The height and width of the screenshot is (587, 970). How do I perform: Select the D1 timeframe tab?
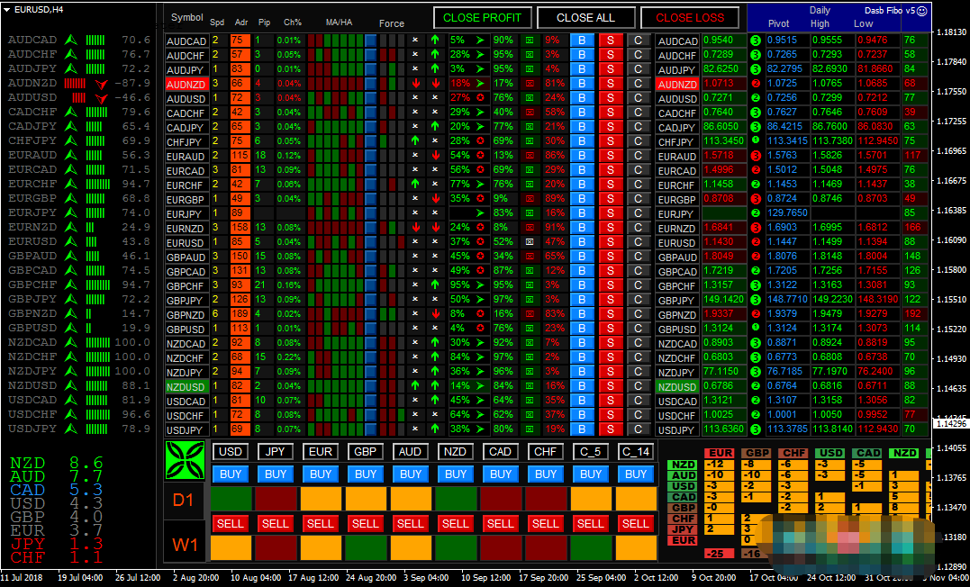(186, 499)
